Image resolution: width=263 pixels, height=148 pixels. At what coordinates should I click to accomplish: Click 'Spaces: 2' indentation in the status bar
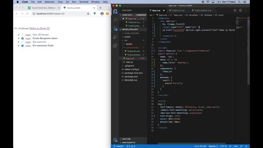213,146
